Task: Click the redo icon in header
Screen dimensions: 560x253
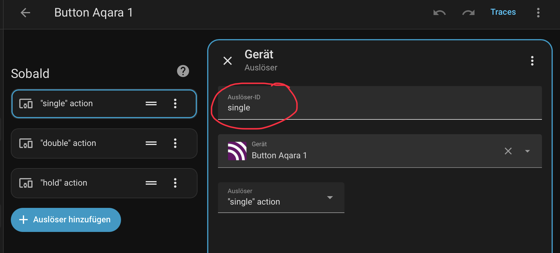Action: coord(468,13)
